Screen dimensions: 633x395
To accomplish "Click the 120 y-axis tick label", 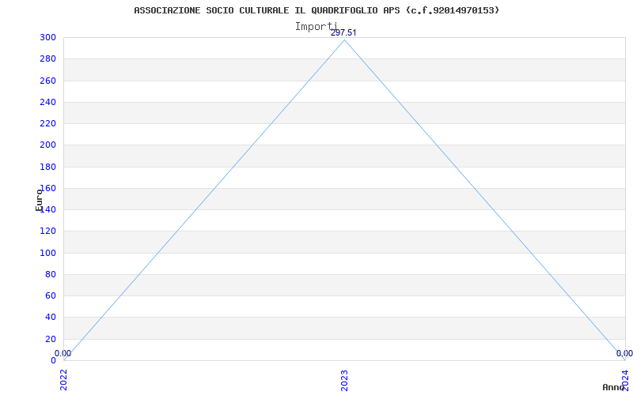I will pos(47,231).
